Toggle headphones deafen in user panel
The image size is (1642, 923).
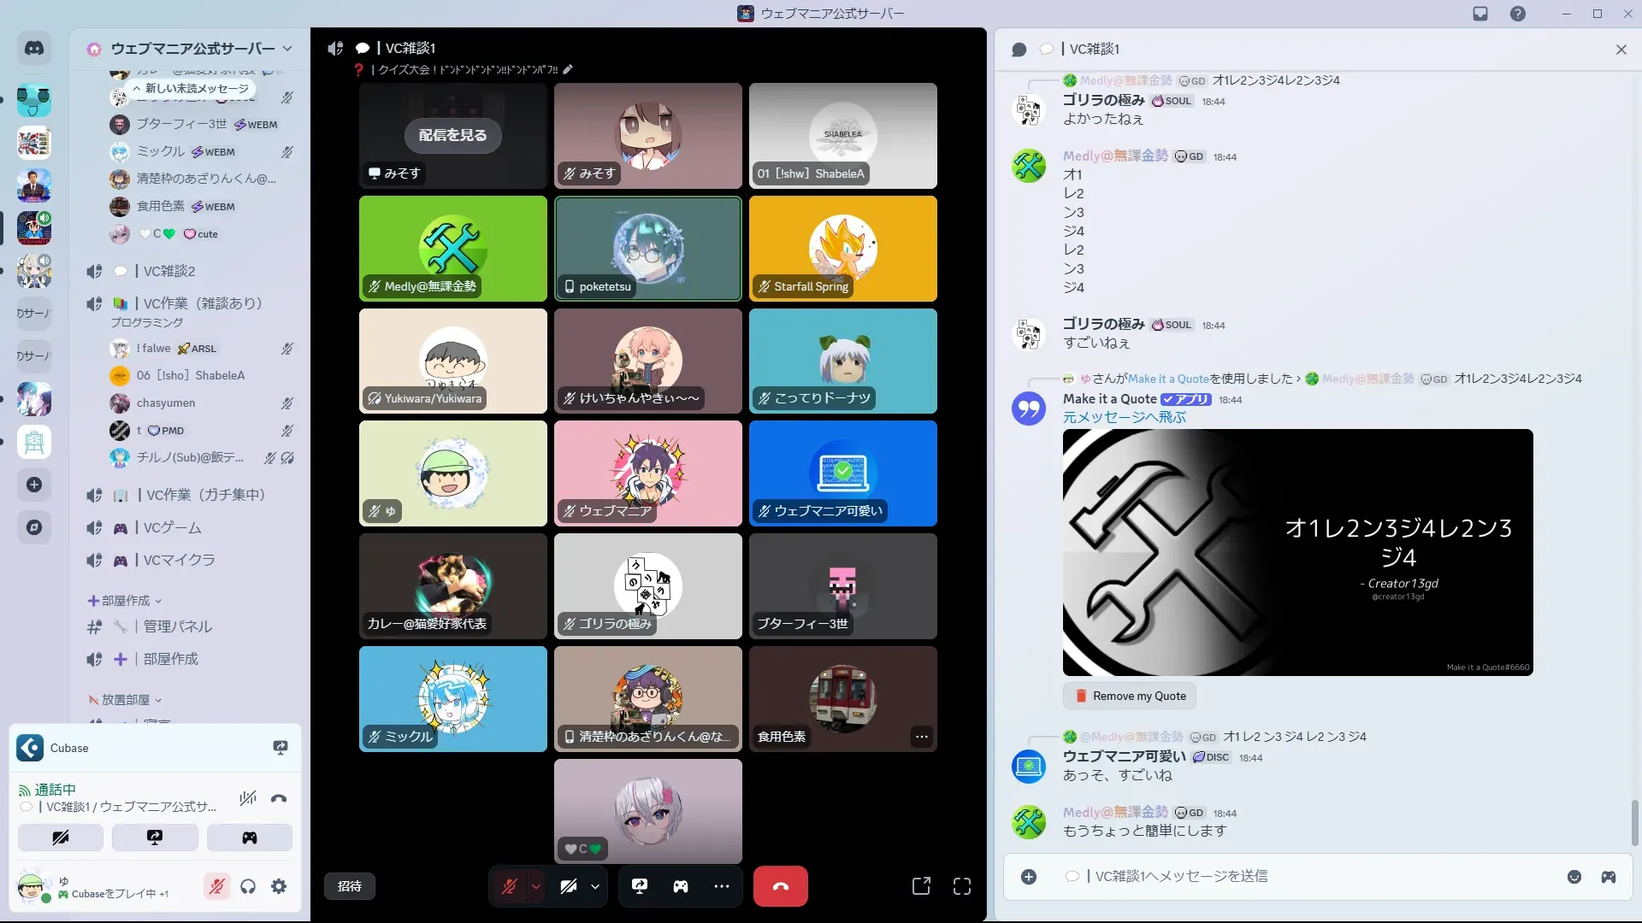(x=248, y=886)
